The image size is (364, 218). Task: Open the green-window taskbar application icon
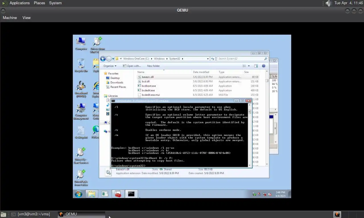tap(105, 194)
